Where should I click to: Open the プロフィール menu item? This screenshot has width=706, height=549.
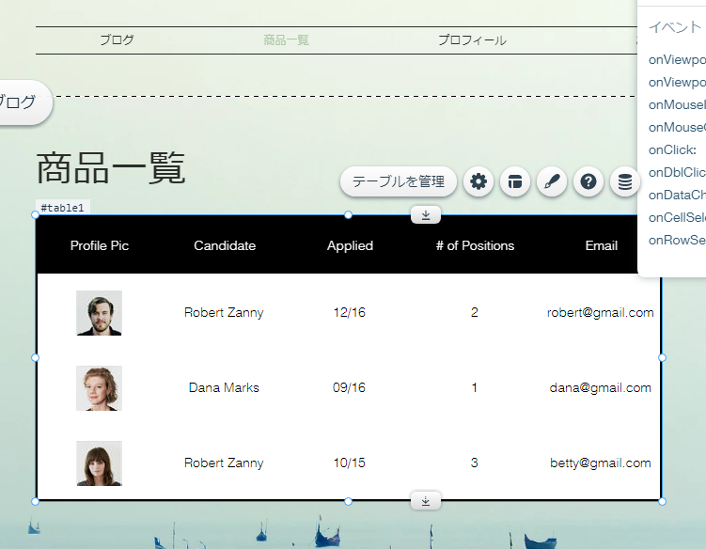(x=472, y=40)
